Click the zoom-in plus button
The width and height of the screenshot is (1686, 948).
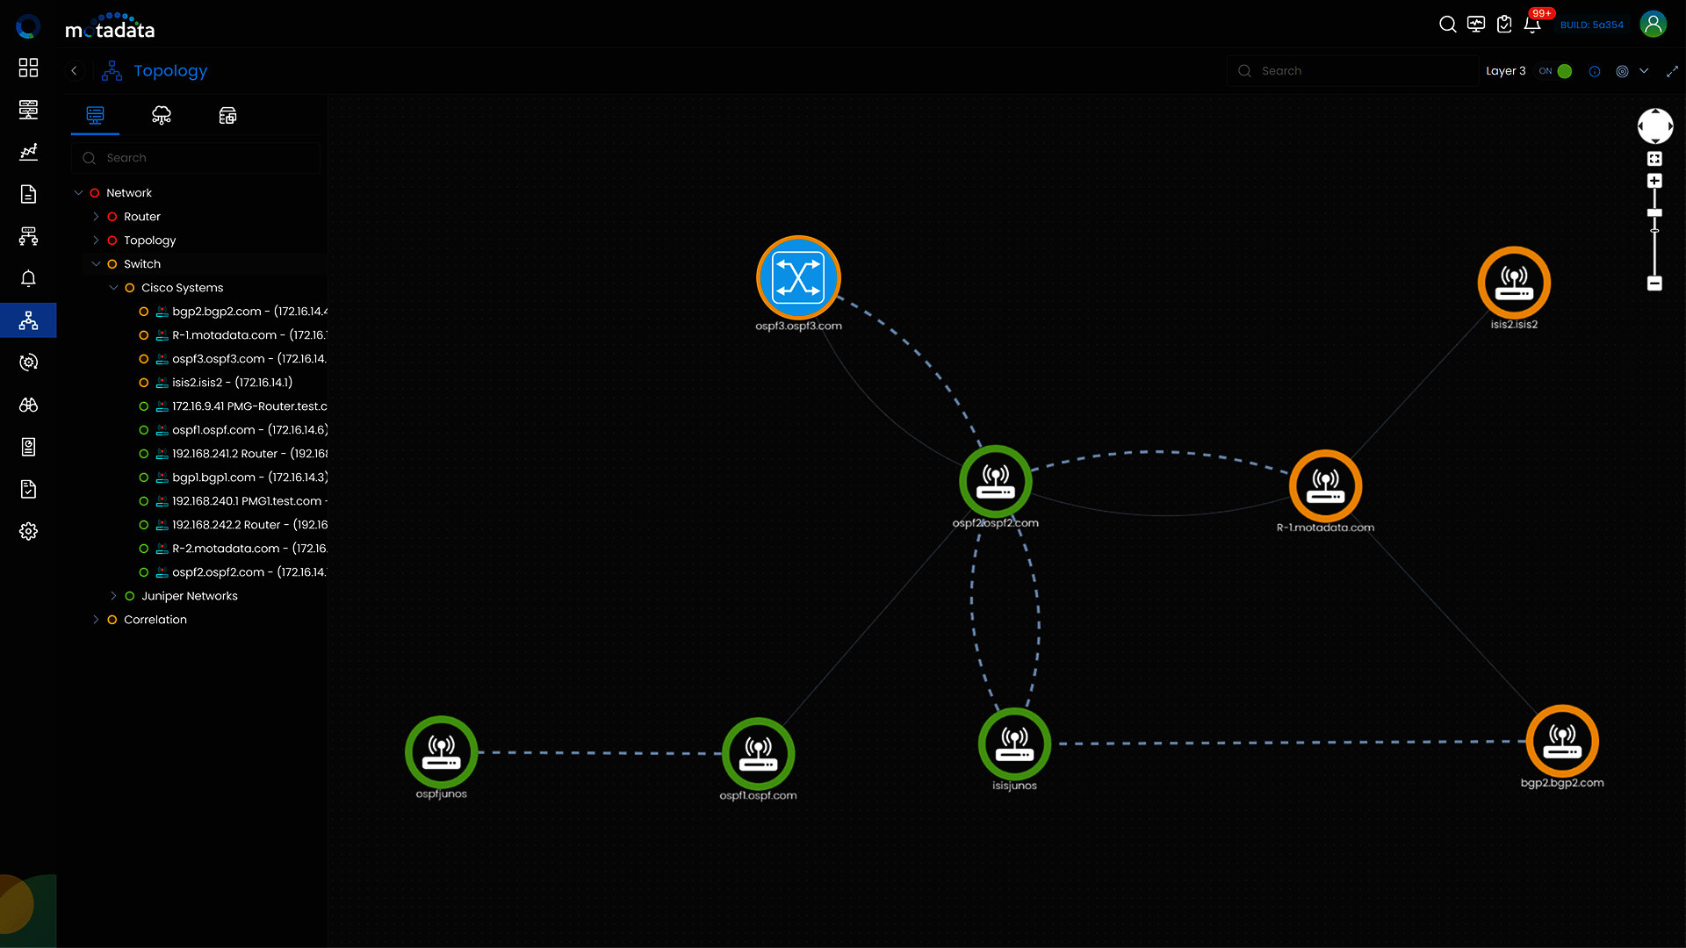coord(1654,181)
